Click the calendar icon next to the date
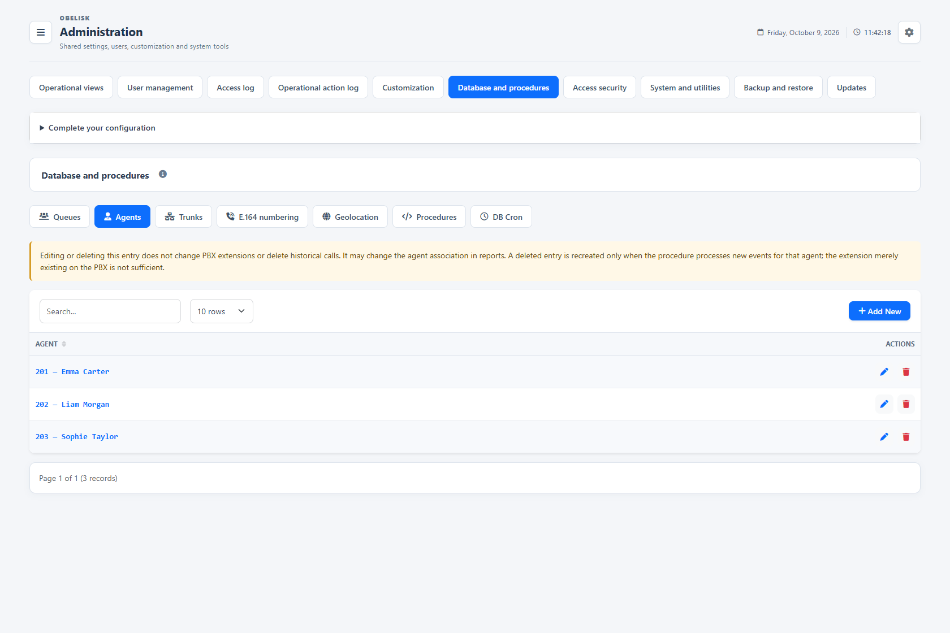 [761, 32]
